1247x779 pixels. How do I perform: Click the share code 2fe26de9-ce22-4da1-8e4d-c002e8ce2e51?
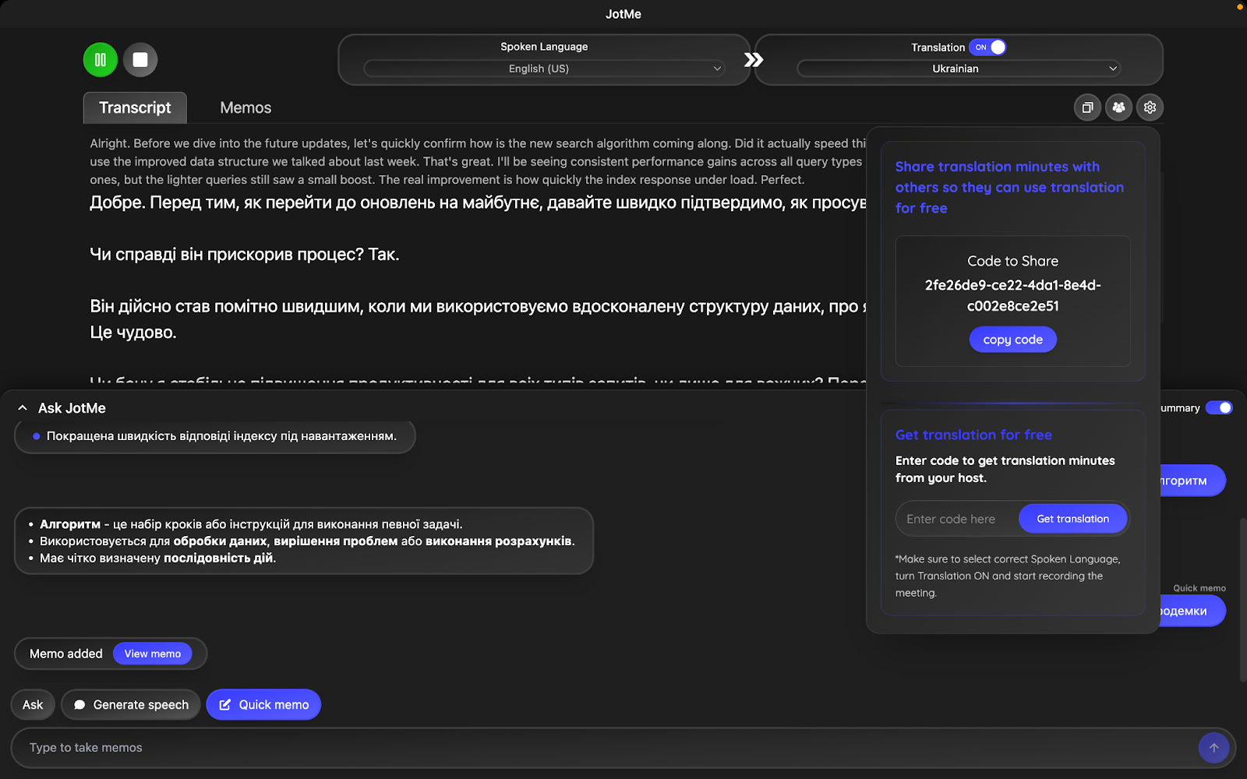(1012, 295)
